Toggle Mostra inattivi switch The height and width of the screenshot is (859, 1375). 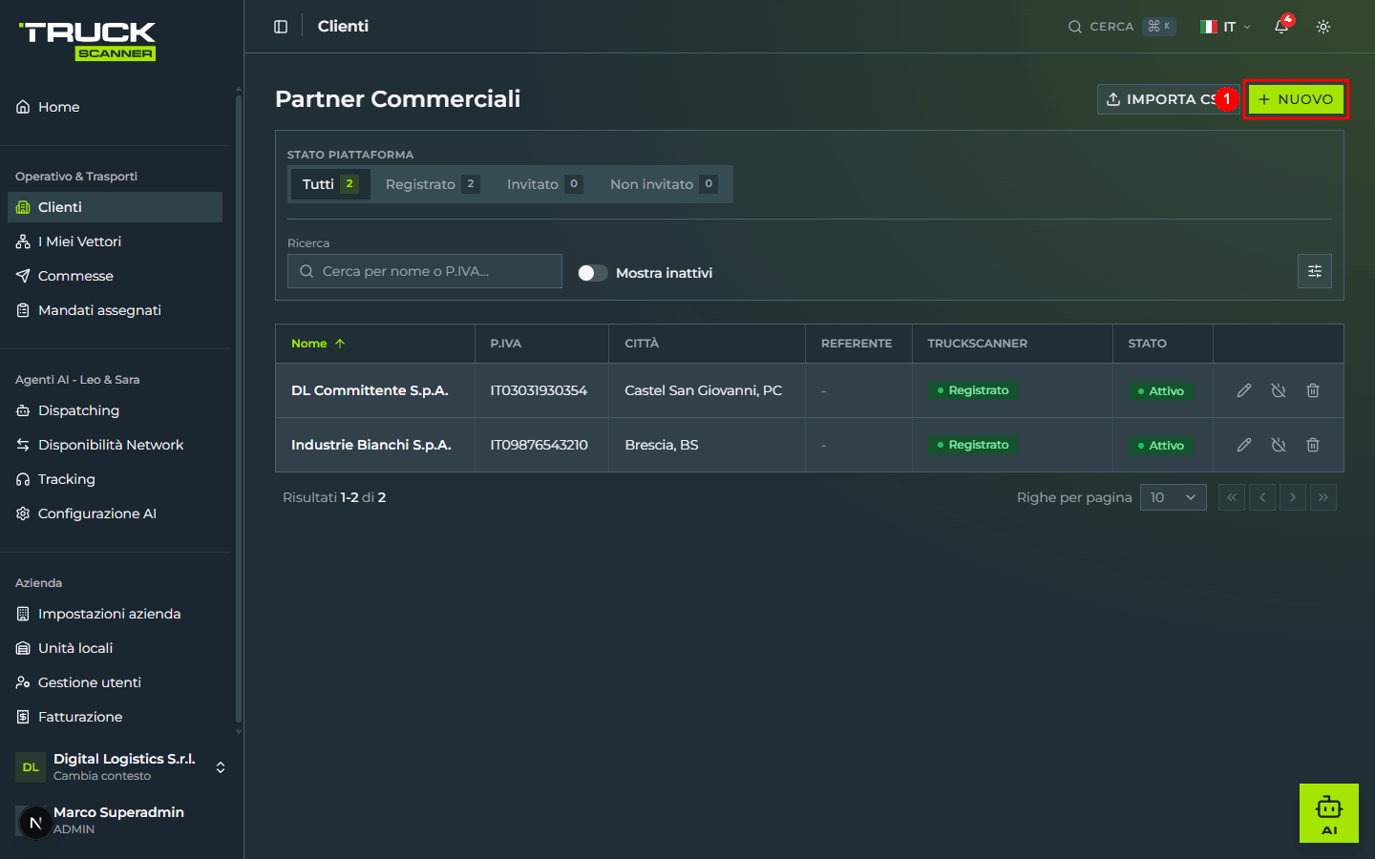[x=593, y=273]
